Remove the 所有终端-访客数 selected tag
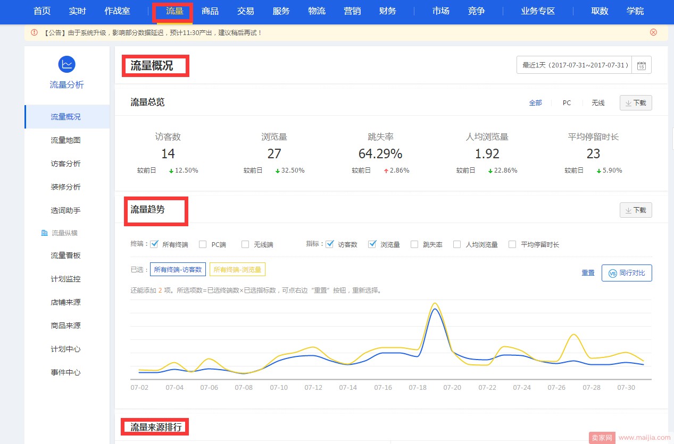Viewport: 674px width, 444px height. (178, 270)
